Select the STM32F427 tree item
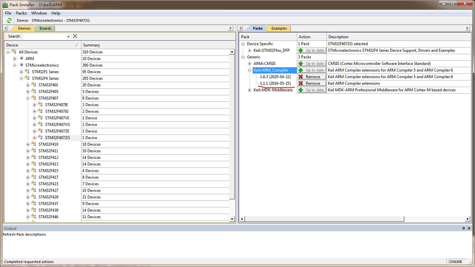The image size is (475, 267). (x=48, y=191)
